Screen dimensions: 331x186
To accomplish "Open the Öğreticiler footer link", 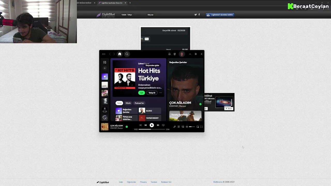I will pyautogui.click(x=131, y=182).
